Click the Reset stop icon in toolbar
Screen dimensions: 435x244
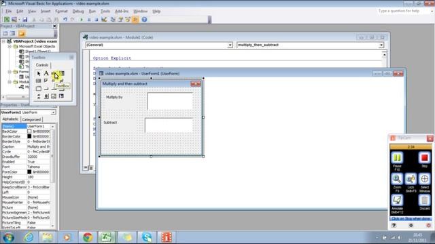[97, 20]
